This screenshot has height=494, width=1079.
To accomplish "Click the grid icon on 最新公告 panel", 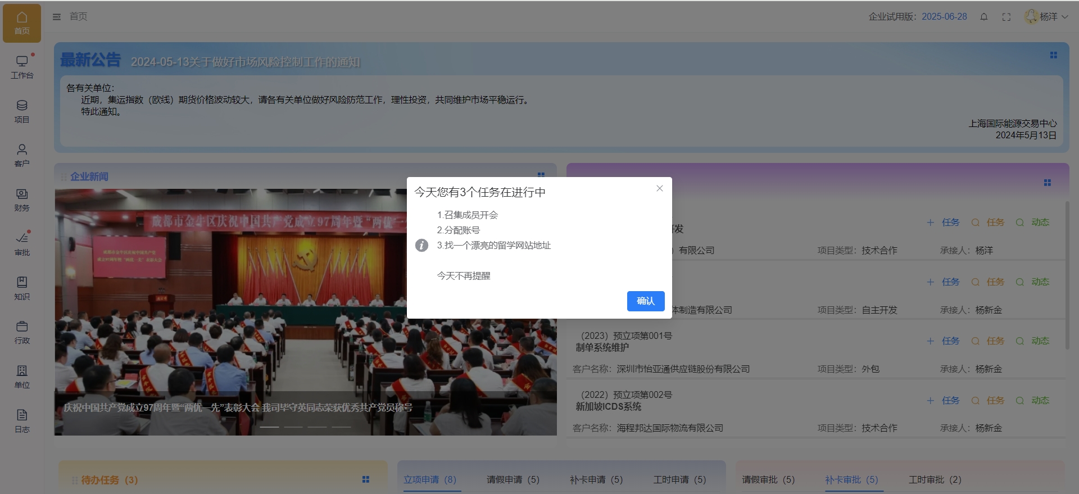I will point(1054,55).
